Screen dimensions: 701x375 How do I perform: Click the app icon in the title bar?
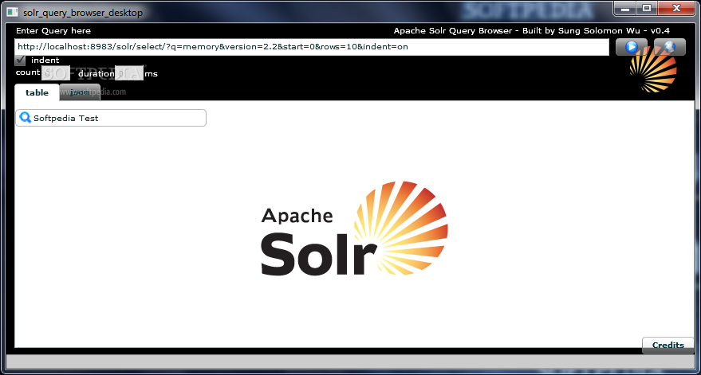click(x=12, y=13)
